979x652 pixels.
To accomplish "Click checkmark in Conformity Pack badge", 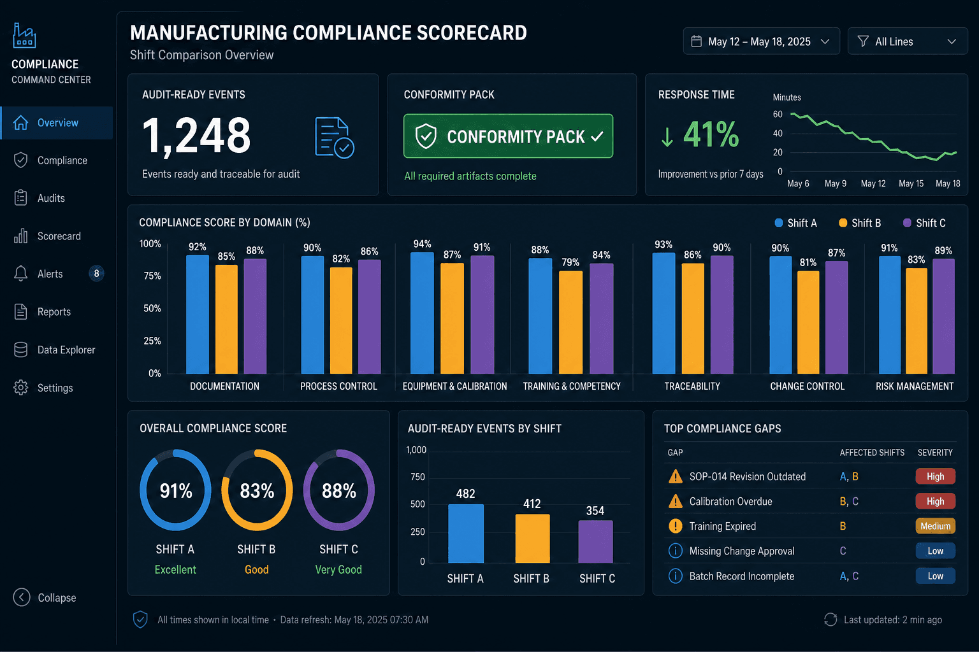I will 597,136.
